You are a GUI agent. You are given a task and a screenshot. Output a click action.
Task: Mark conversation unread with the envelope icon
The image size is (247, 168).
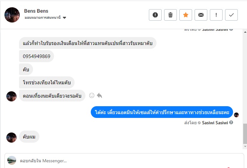click(201, 15)
